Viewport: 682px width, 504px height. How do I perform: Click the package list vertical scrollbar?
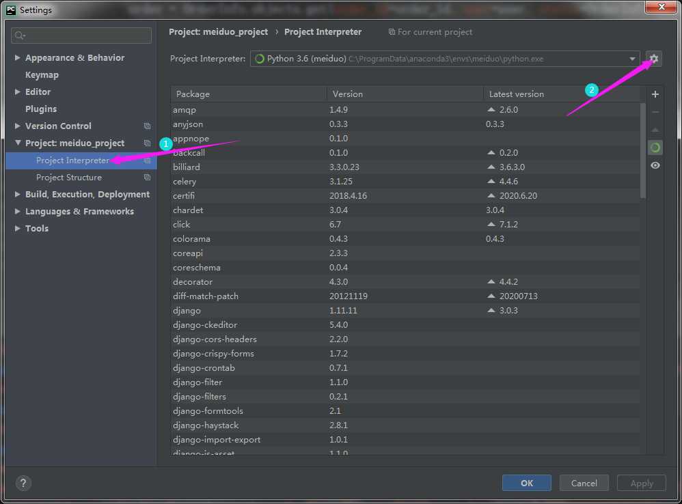tap(643, 150)
